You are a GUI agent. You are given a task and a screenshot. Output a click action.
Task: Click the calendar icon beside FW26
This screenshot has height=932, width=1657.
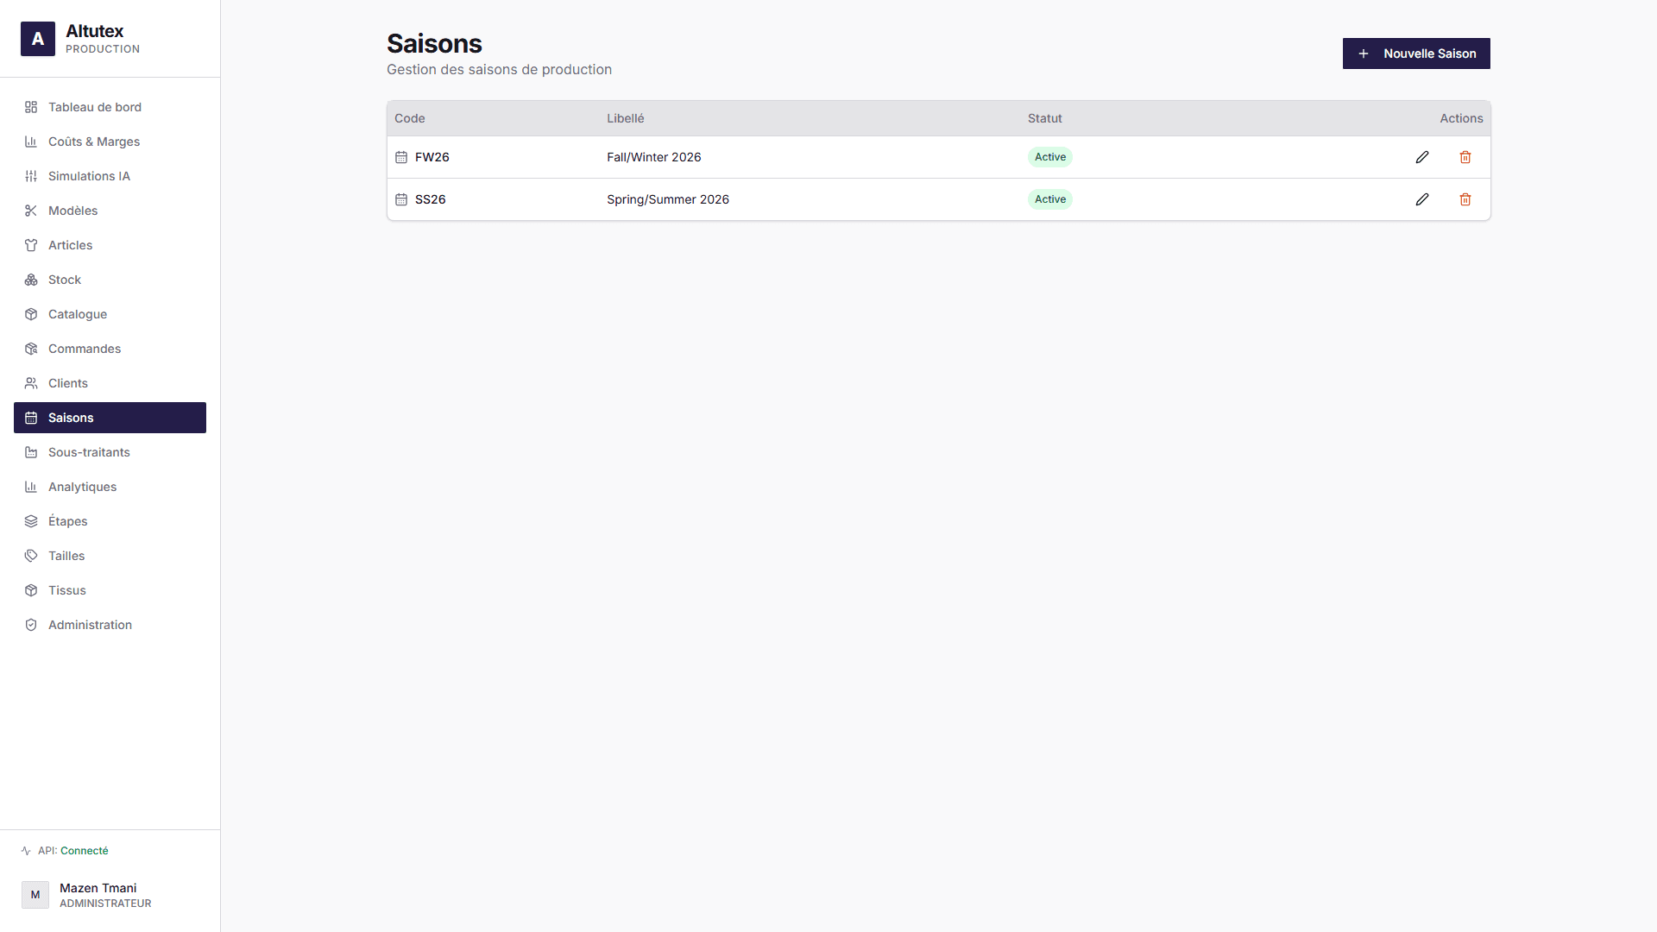(401, 157)
